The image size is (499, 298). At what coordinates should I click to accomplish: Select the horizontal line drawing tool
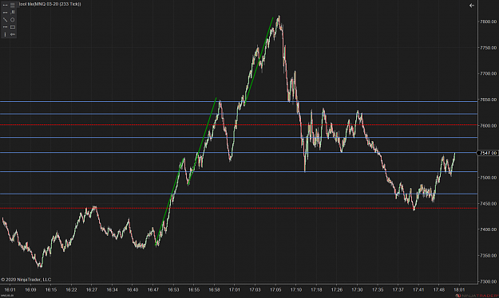click(5, 5)
